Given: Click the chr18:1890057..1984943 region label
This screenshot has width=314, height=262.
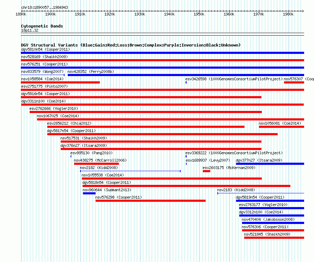Looking at the screenshot, I should pos(44,7).
